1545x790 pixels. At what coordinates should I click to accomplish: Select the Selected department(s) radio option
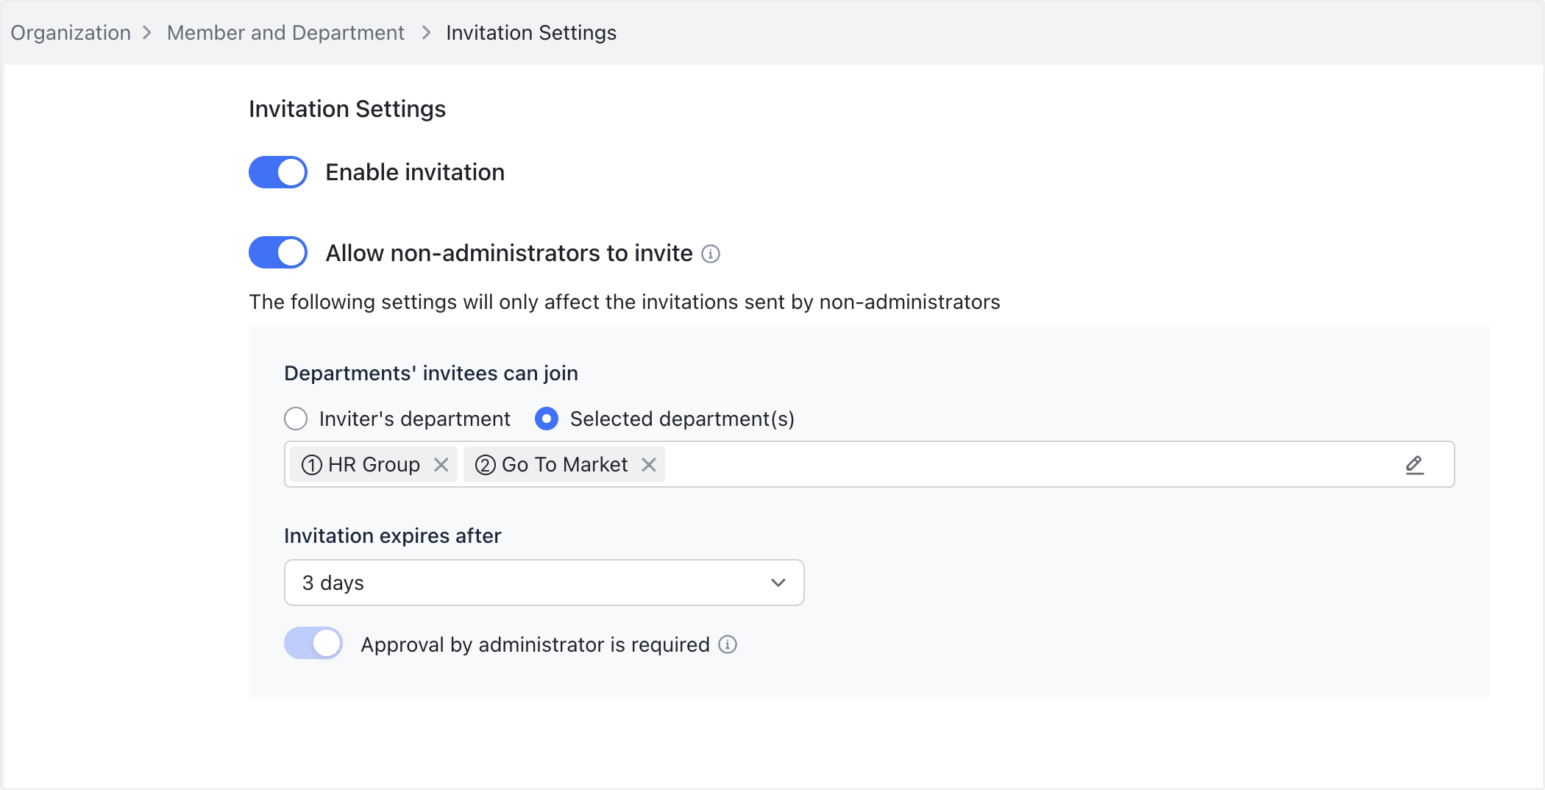coord(547,418)
